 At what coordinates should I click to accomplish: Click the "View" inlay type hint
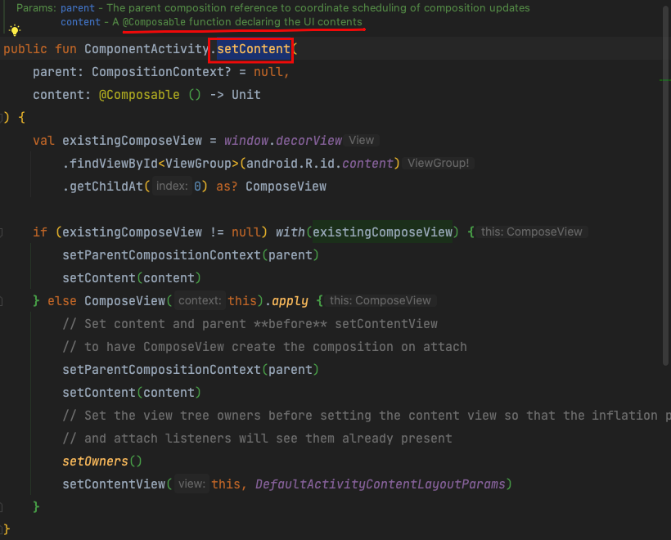(361, 141)
